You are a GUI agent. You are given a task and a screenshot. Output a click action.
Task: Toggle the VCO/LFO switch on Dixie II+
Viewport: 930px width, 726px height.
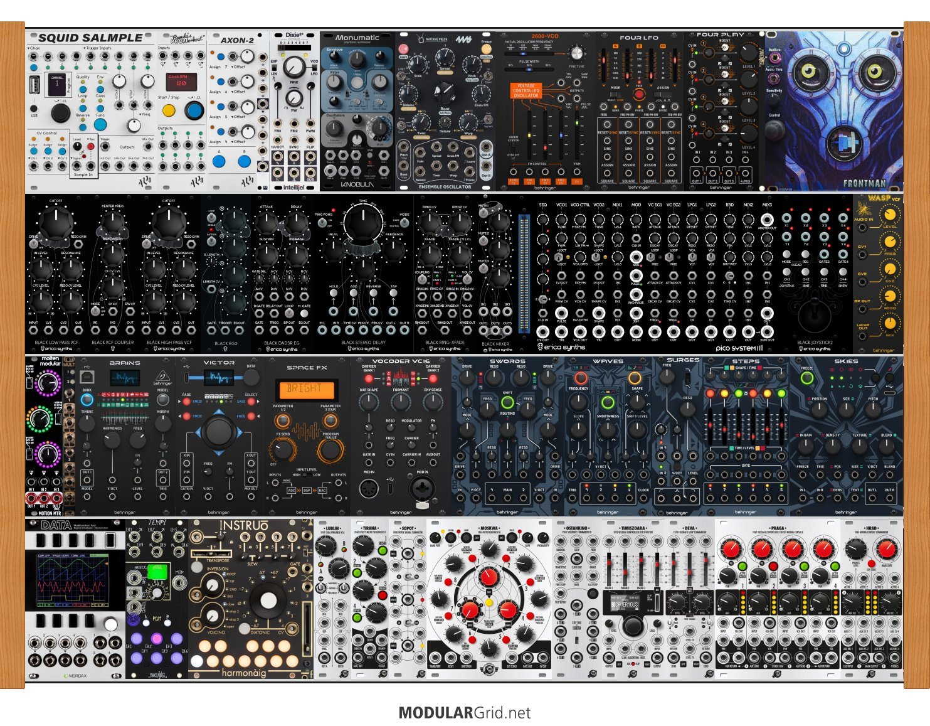(314, 67)
